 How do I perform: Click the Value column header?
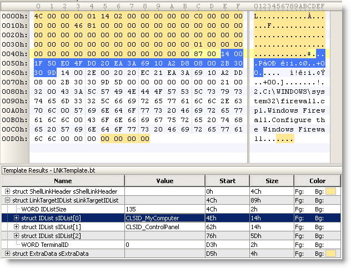pyautogui.click(x=164, y=180)
